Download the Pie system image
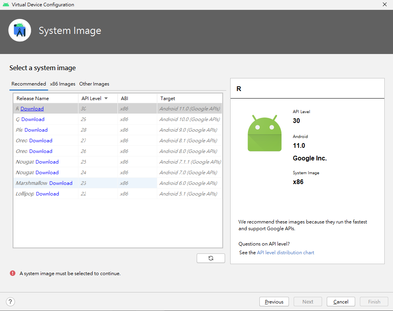Viewport: 393px width, 311px height. tap(36, 130)
